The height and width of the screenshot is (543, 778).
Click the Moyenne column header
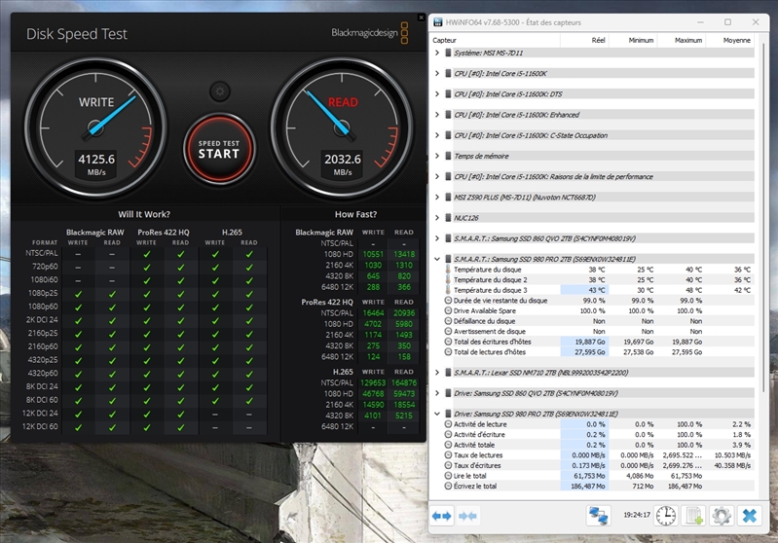click(730, 40)
